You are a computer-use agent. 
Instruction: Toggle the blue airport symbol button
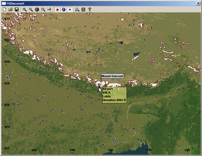(x=64, y=9)
